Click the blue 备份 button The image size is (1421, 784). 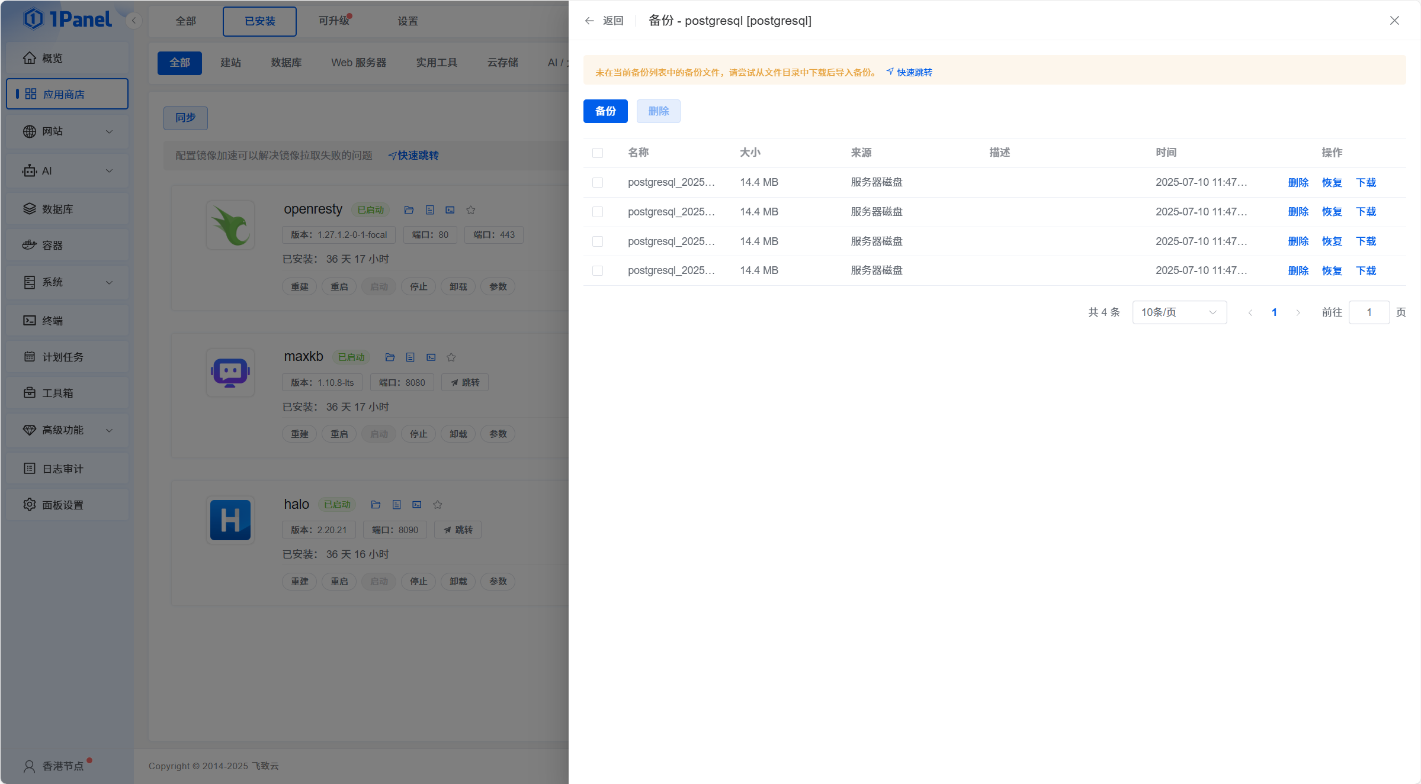(605, 111)
